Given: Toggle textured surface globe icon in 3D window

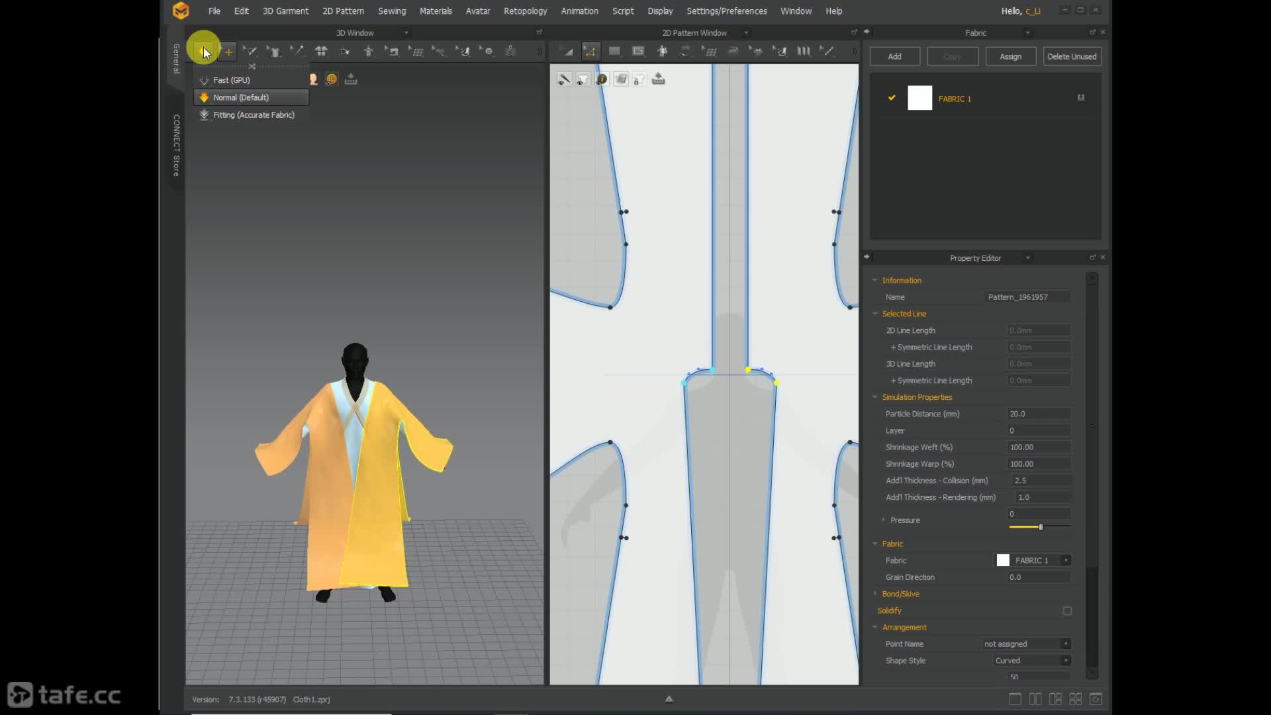Looking at the screenshot, I should [x=332, y=79].
